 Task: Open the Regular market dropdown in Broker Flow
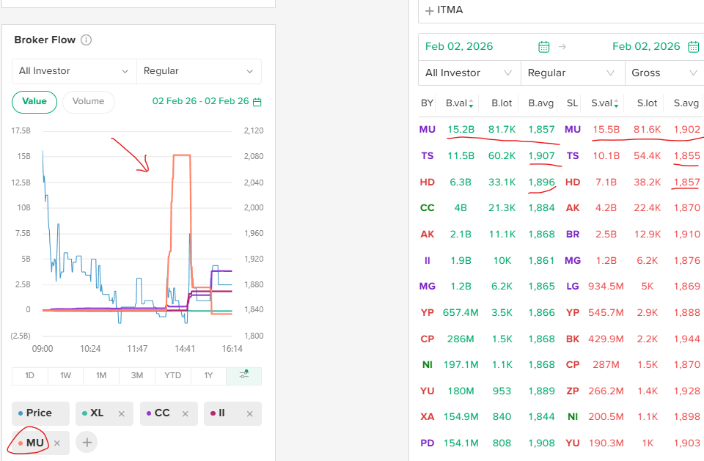coord(199,71)
